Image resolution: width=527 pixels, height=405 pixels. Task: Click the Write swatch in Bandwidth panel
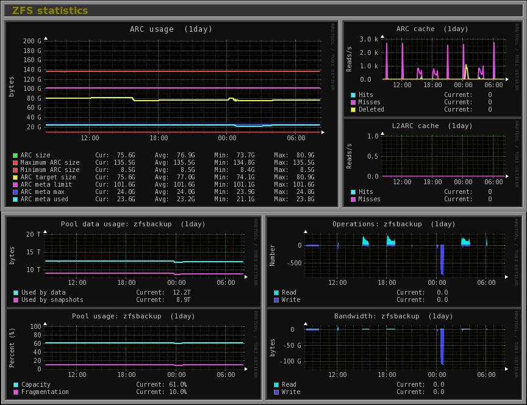pos(276,392)
